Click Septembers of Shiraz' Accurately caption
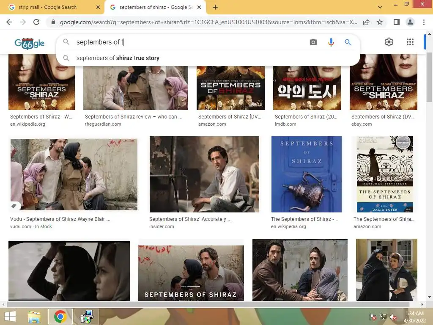The image size is (433, 325). click(x=190, y=219)
